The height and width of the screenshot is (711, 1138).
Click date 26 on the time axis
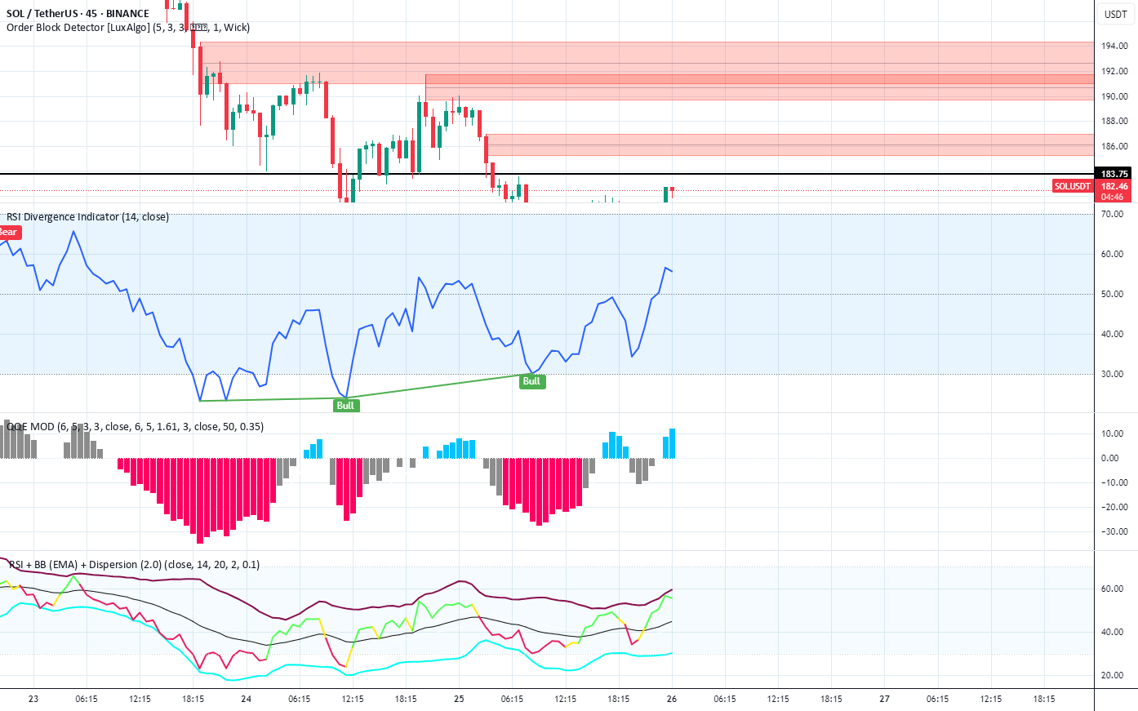(672, 699)
